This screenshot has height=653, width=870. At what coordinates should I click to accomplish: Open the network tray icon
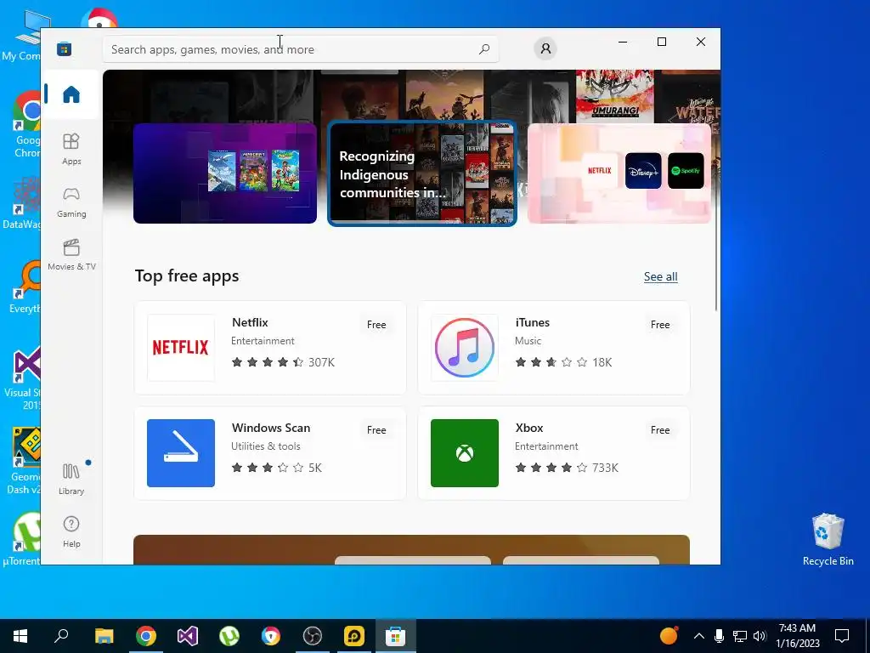pos(740,636)
